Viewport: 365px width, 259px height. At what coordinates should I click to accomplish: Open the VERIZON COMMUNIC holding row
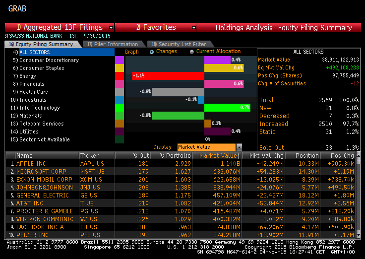point(181,219)
